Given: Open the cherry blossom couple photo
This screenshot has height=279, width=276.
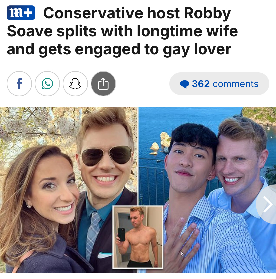Looking at the screenshot, I should click(69, 190).
